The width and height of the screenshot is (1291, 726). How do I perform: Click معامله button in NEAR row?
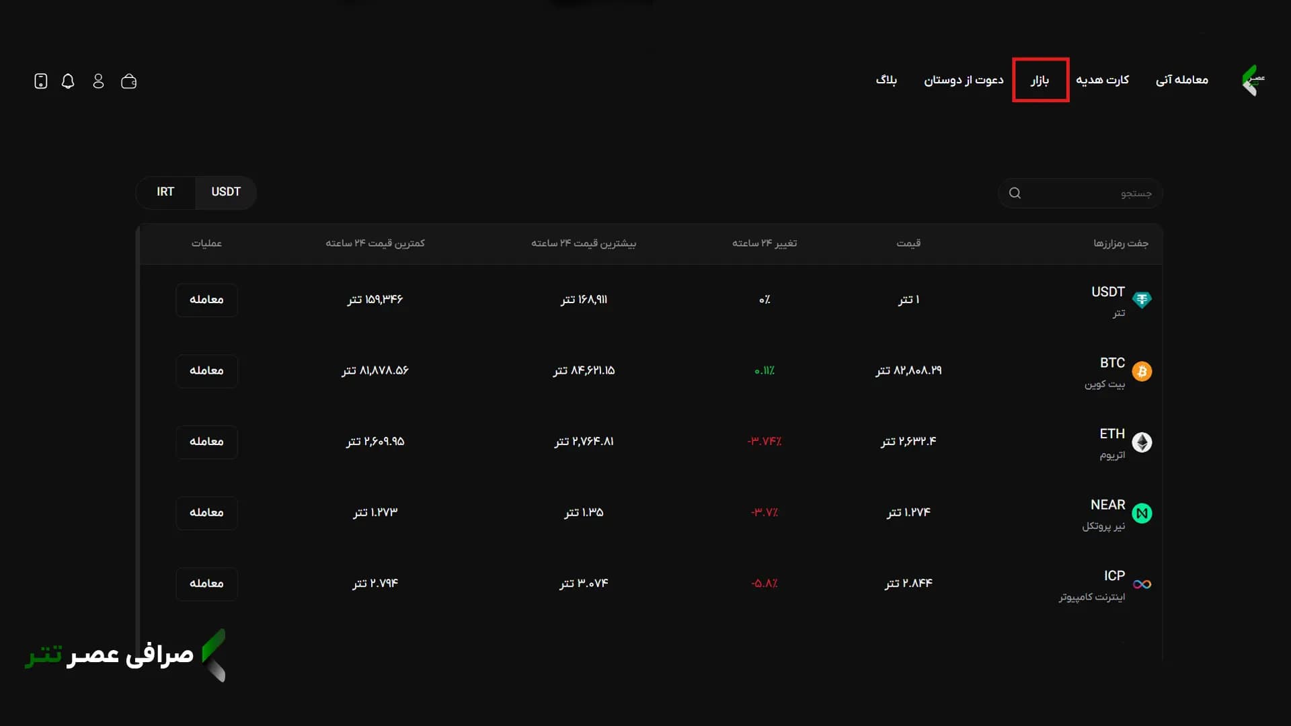(206, 513)
